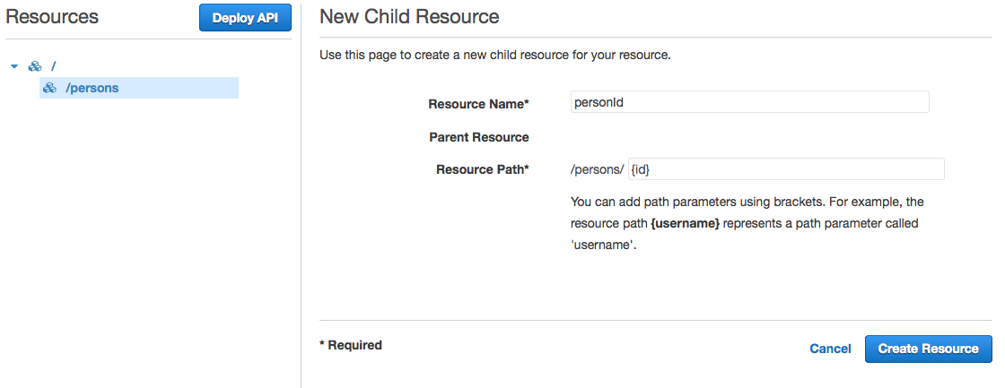Click into the Resource Path field
The image size is (1005, 388).
(785, 168)
